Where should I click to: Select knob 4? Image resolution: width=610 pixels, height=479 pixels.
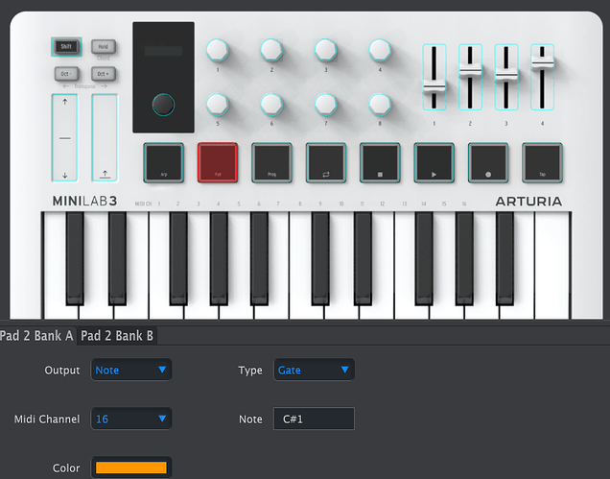point(380,50)
